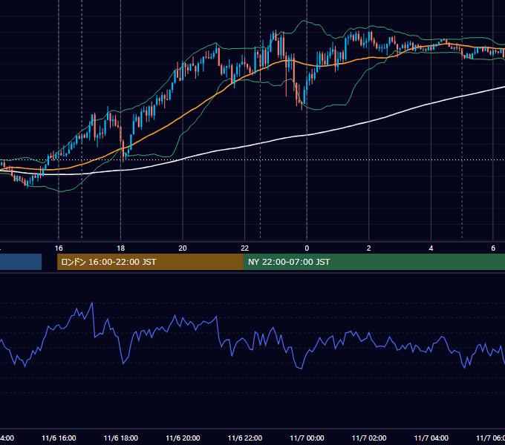Click the NY 22:00-07:00 JST session bar

click(x=374, y=262)
